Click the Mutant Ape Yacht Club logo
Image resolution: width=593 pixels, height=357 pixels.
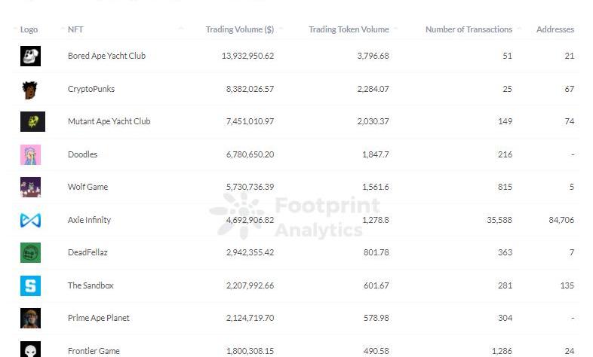point(32,121)
